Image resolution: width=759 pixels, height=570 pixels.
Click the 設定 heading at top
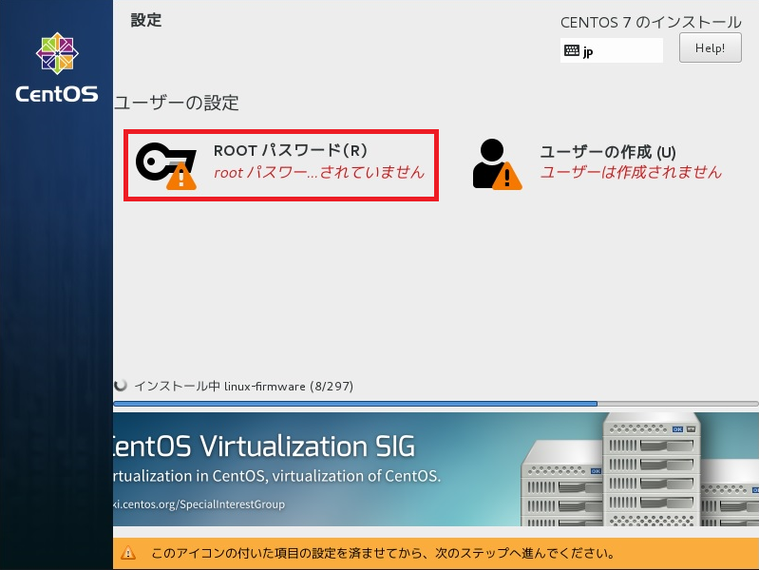(x=146, y=20)
